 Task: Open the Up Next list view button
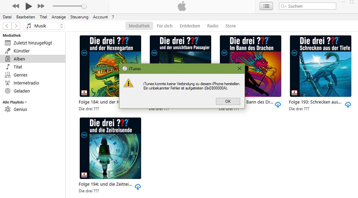(x=266, y=6)
